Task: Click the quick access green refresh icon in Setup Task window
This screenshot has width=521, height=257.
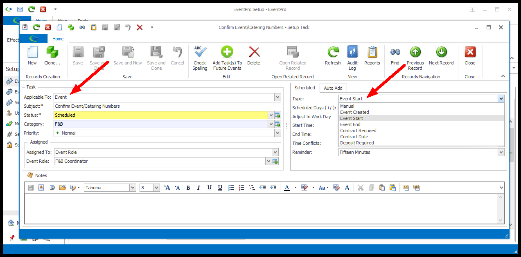Action: pyautogui.click(x=36, y=27)
